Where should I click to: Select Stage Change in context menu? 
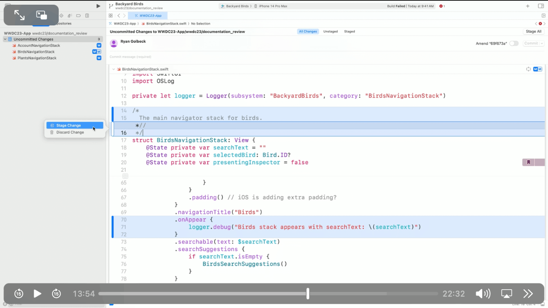pos(75,125)
